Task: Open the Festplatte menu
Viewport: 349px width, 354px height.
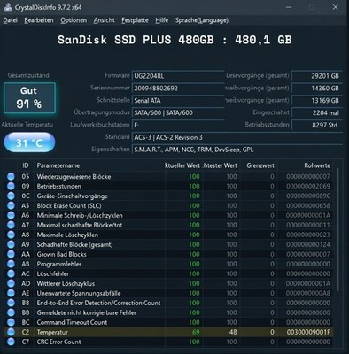Action: (135, 20)
